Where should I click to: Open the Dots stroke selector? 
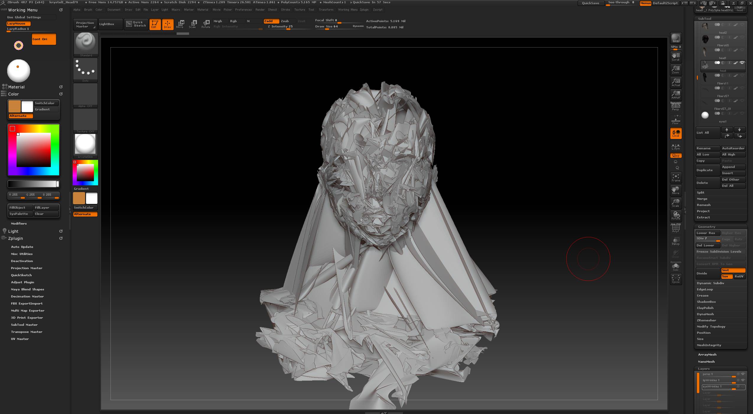click(x=85, y=70)
